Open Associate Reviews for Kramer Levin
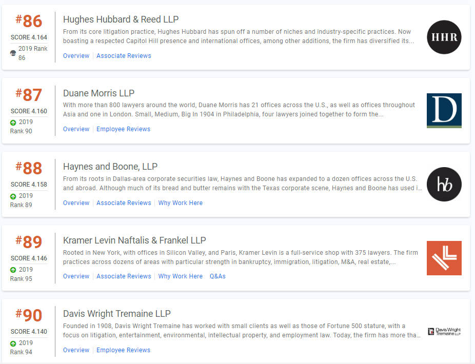The height and width of the screenshot is (364, 475). coord(124,276)
